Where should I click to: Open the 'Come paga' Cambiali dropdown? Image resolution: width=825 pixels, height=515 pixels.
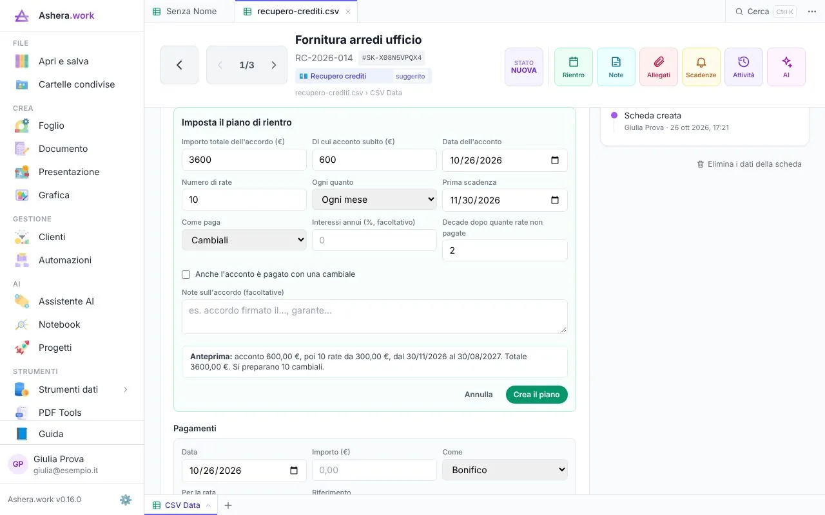244,240
